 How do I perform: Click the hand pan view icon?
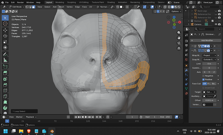pyautogui.click(x=179, y=38)
